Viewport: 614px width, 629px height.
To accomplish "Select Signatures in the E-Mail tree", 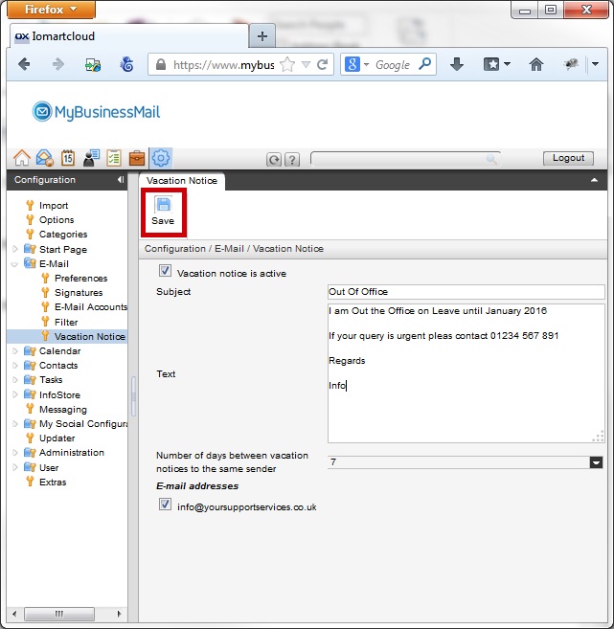I will point(78,293).
